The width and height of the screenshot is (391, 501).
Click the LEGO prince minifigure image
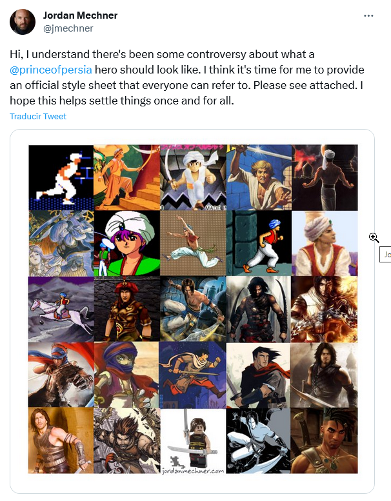point(193,441)
